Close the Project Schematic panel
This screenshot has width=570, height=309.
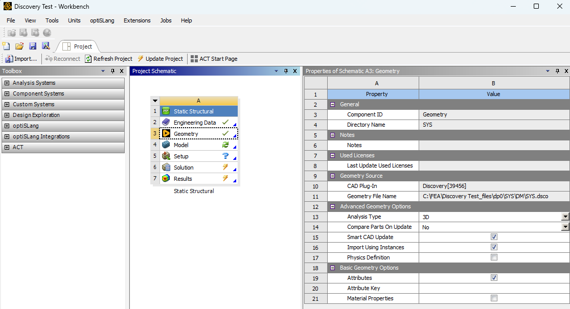[x=295, y=71]
